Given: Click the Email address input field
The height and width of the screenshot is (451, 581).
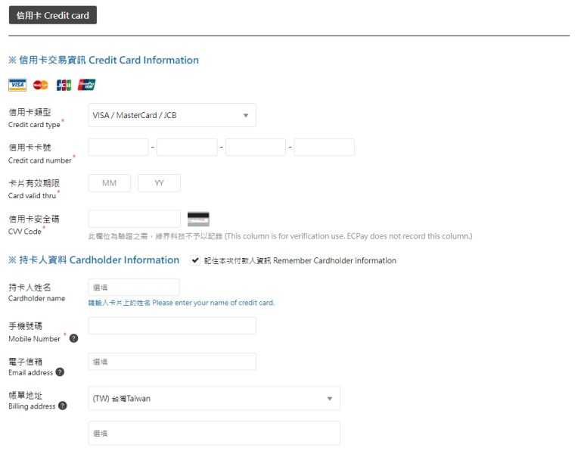Looking at the screenshot, I should coord(172,362).
